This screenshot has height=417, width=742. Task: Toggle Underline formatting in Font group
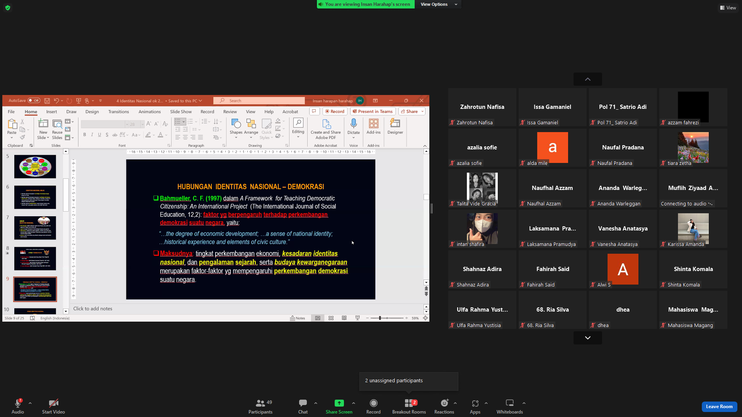pyautogui.click(x=99, y=135)
